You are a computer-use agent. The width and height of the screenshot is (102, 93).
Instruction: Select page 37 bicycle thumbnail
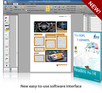point(7,59)
